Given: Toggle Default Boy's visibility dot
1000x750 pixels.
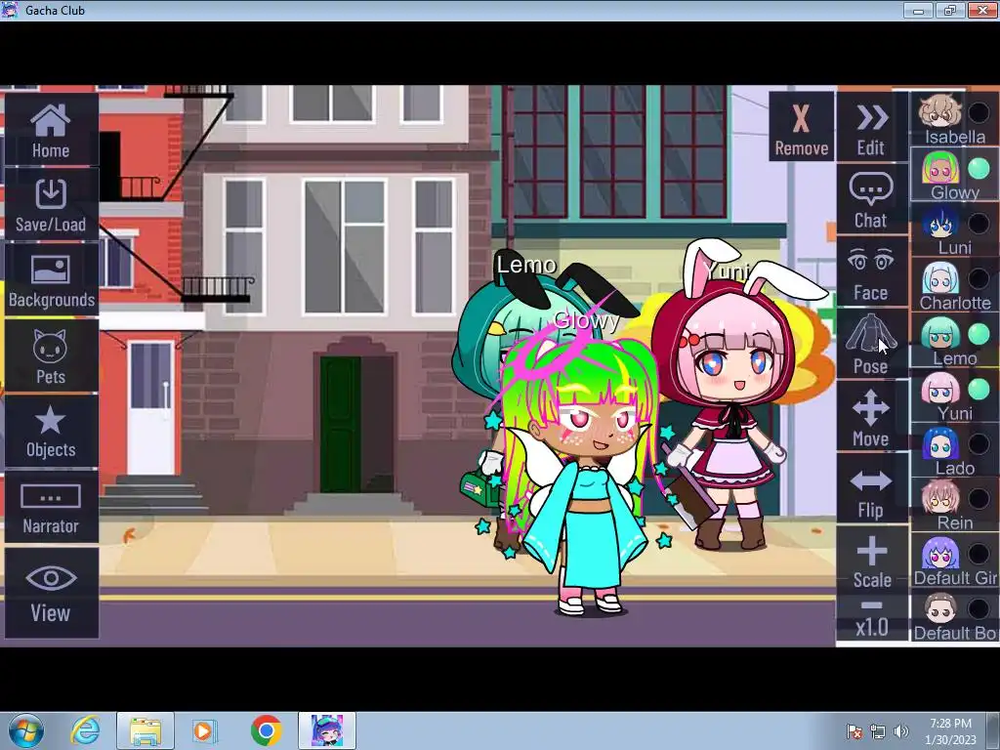Looking at the screenshot, I should click(x=979, y=609).
